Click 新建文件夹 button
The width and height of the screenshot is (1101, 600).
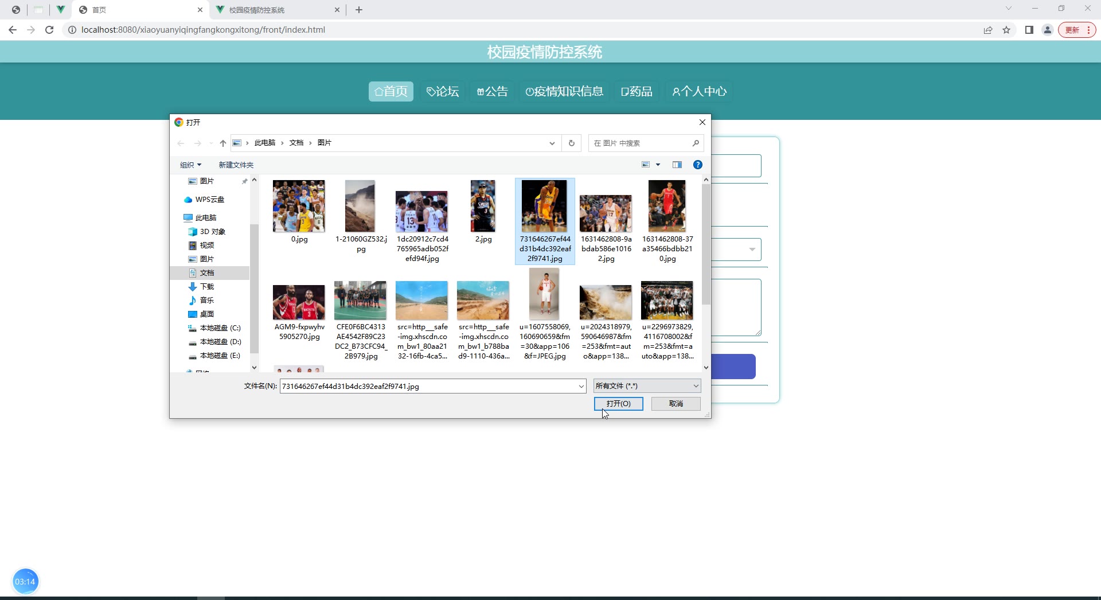[236, 165]
